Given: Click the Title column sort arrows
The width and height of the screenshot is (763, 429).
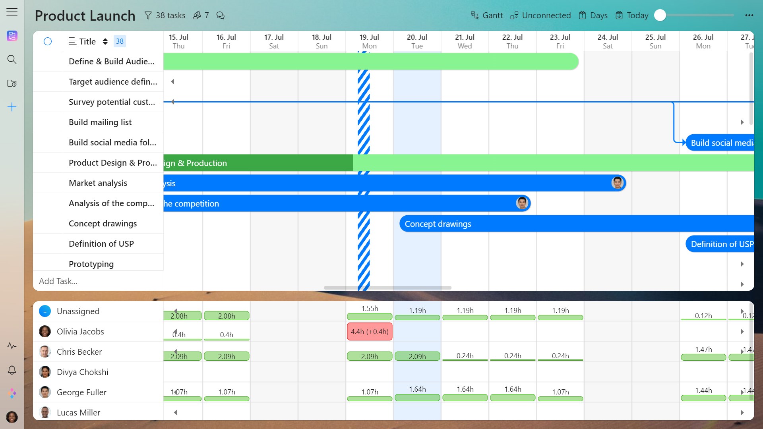Looking at the screenshot, I should [x=105, y=41].
